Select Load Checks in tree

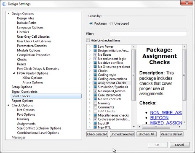(x=46, y=96)
